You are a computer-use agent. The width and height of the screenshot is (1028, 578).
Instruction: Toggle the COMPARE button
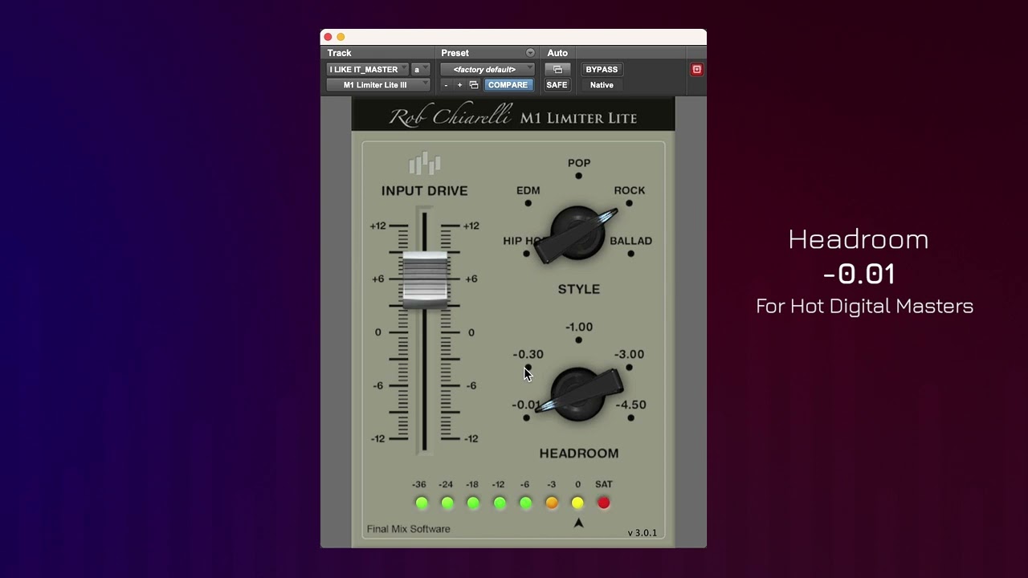pyautogui.click(x=508, y=85)
